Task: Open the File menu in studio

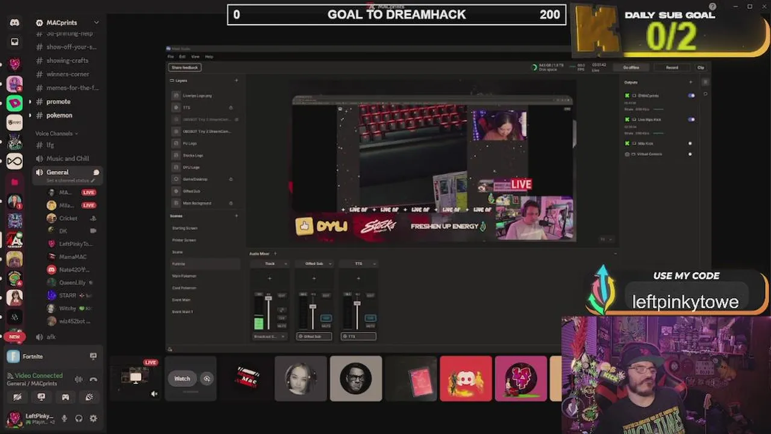Action: pyautogui.click(x=170, y=57)
